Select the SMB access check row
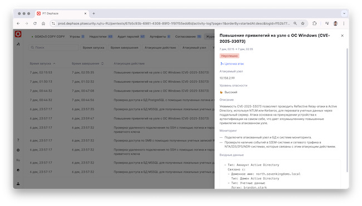The image size is (362, 206). coord(119,140)
